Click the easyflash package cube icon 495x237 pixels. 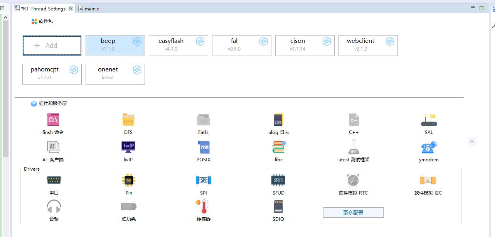(x=200, y=41)
